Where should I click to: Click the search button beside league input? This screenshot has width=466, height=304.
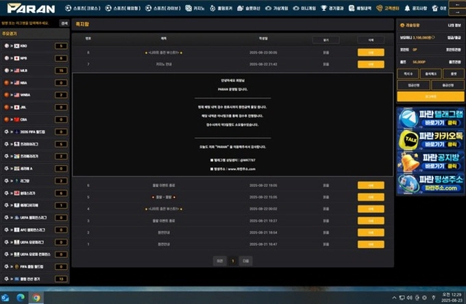pyautogui.click(x=64, y=23)
